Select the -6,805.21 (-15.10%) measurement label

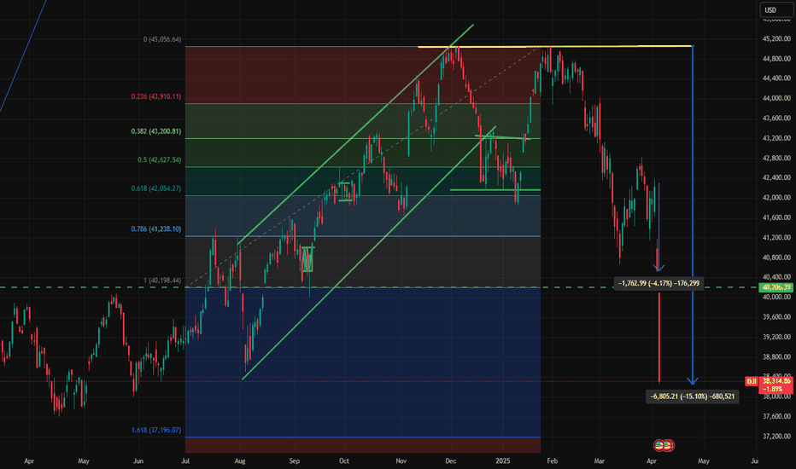(693, 397)
